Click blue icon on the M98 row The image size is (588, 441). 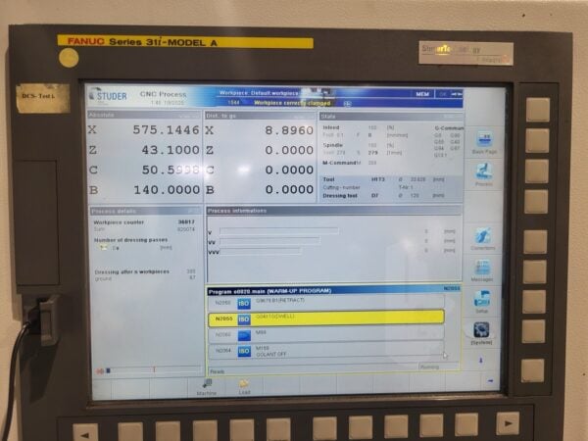point(244,335)
